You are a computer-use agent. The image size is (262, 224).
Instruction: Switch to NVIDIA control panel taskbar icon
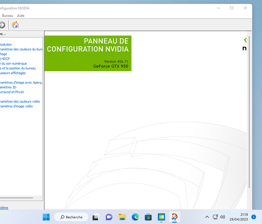pyautogui.click(x=161, y=217)
